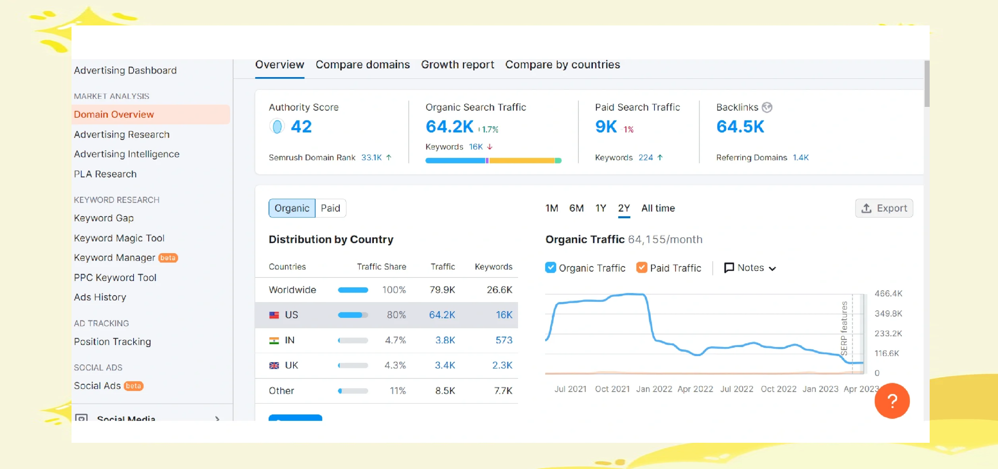Click Backlinks value 64.5K
The height and width of the screenshot is (469, 998).
click(x=740, y=127)
